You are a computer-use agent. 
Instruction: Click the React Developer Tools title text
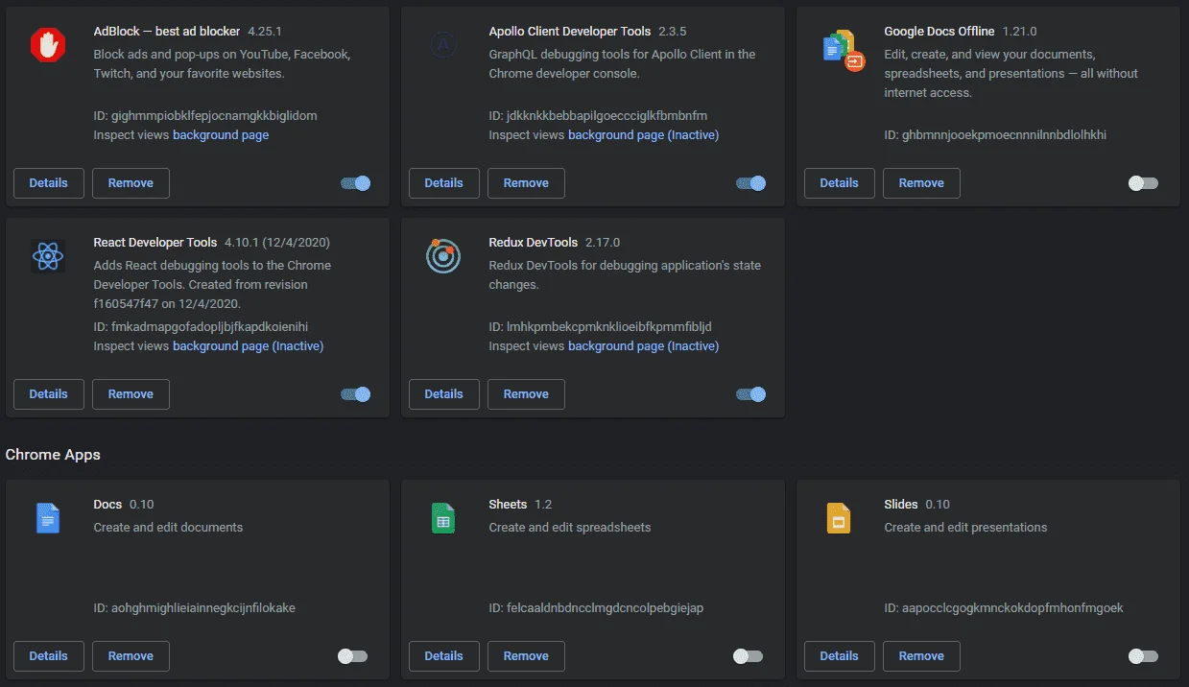pyautogui.click(x=155, y=243)
